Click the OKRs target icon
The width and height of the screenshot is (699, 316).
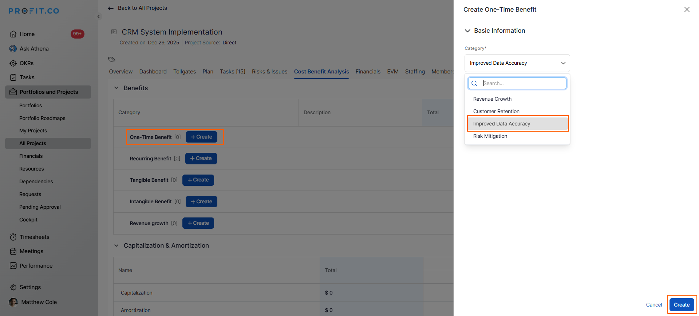13,63
